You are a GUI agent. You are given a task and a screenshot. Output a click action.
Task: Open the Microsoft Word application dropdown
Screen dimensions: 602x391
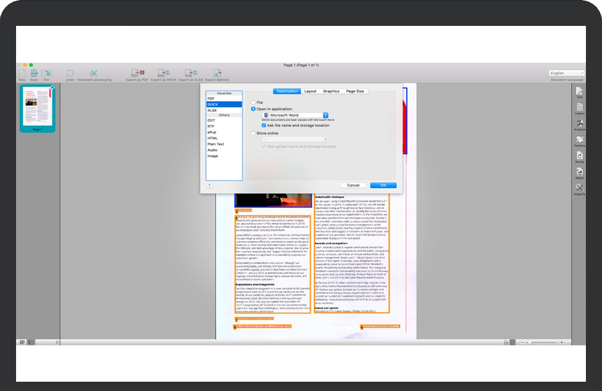(x=295, y=115)
